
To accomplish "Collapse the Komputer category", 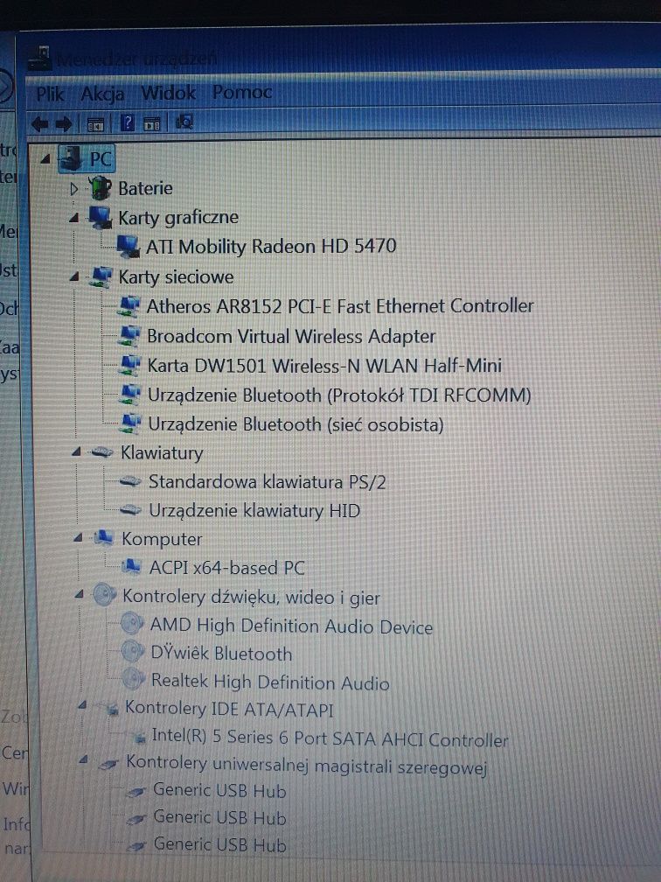I will click(x=78, y=538).
